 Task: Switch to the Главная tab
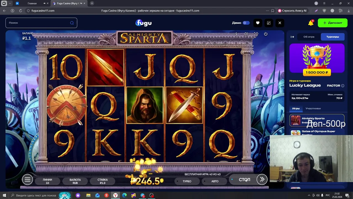click(32, 3)
